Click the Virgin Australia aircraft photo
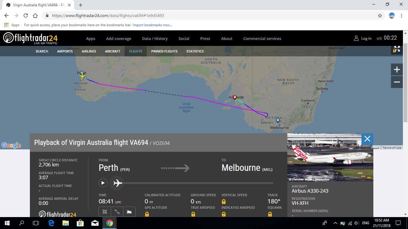408x229 pixels. click(330, 157)
